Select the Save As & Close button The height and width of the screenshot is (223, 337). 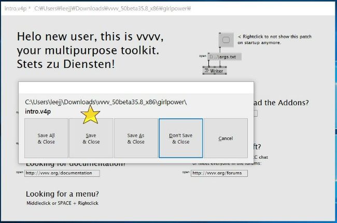click(x=136, y=138)
